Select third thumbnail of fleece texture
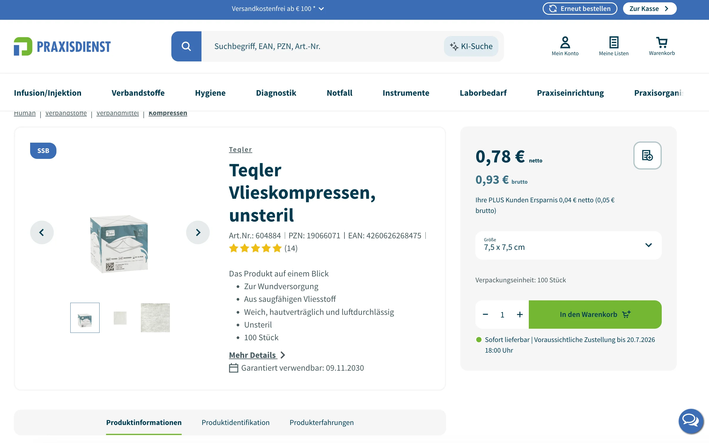The image size is (709, 443). 155,318
